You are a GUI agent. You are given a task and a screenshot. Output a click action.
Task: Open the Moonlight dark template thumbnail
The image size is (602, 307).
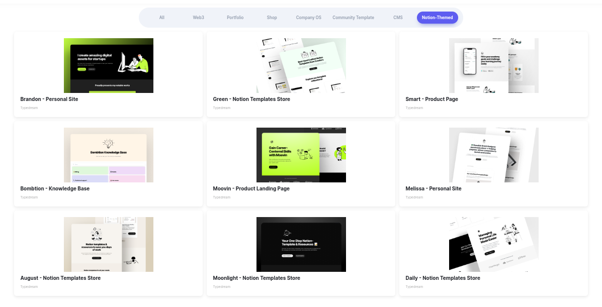tap(301, 245)
